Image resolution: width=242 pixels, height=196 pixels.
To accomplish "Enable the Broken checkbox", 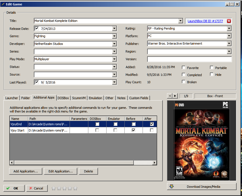I will (x=183, y=82).
